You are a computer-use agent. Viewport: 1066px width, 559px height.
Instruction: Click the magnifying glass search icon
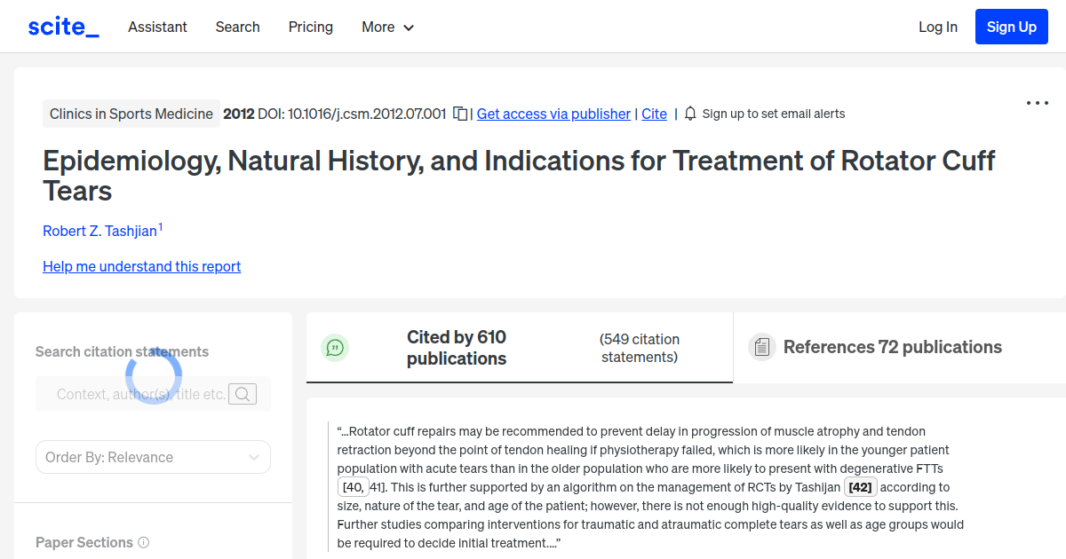(242, 393)
